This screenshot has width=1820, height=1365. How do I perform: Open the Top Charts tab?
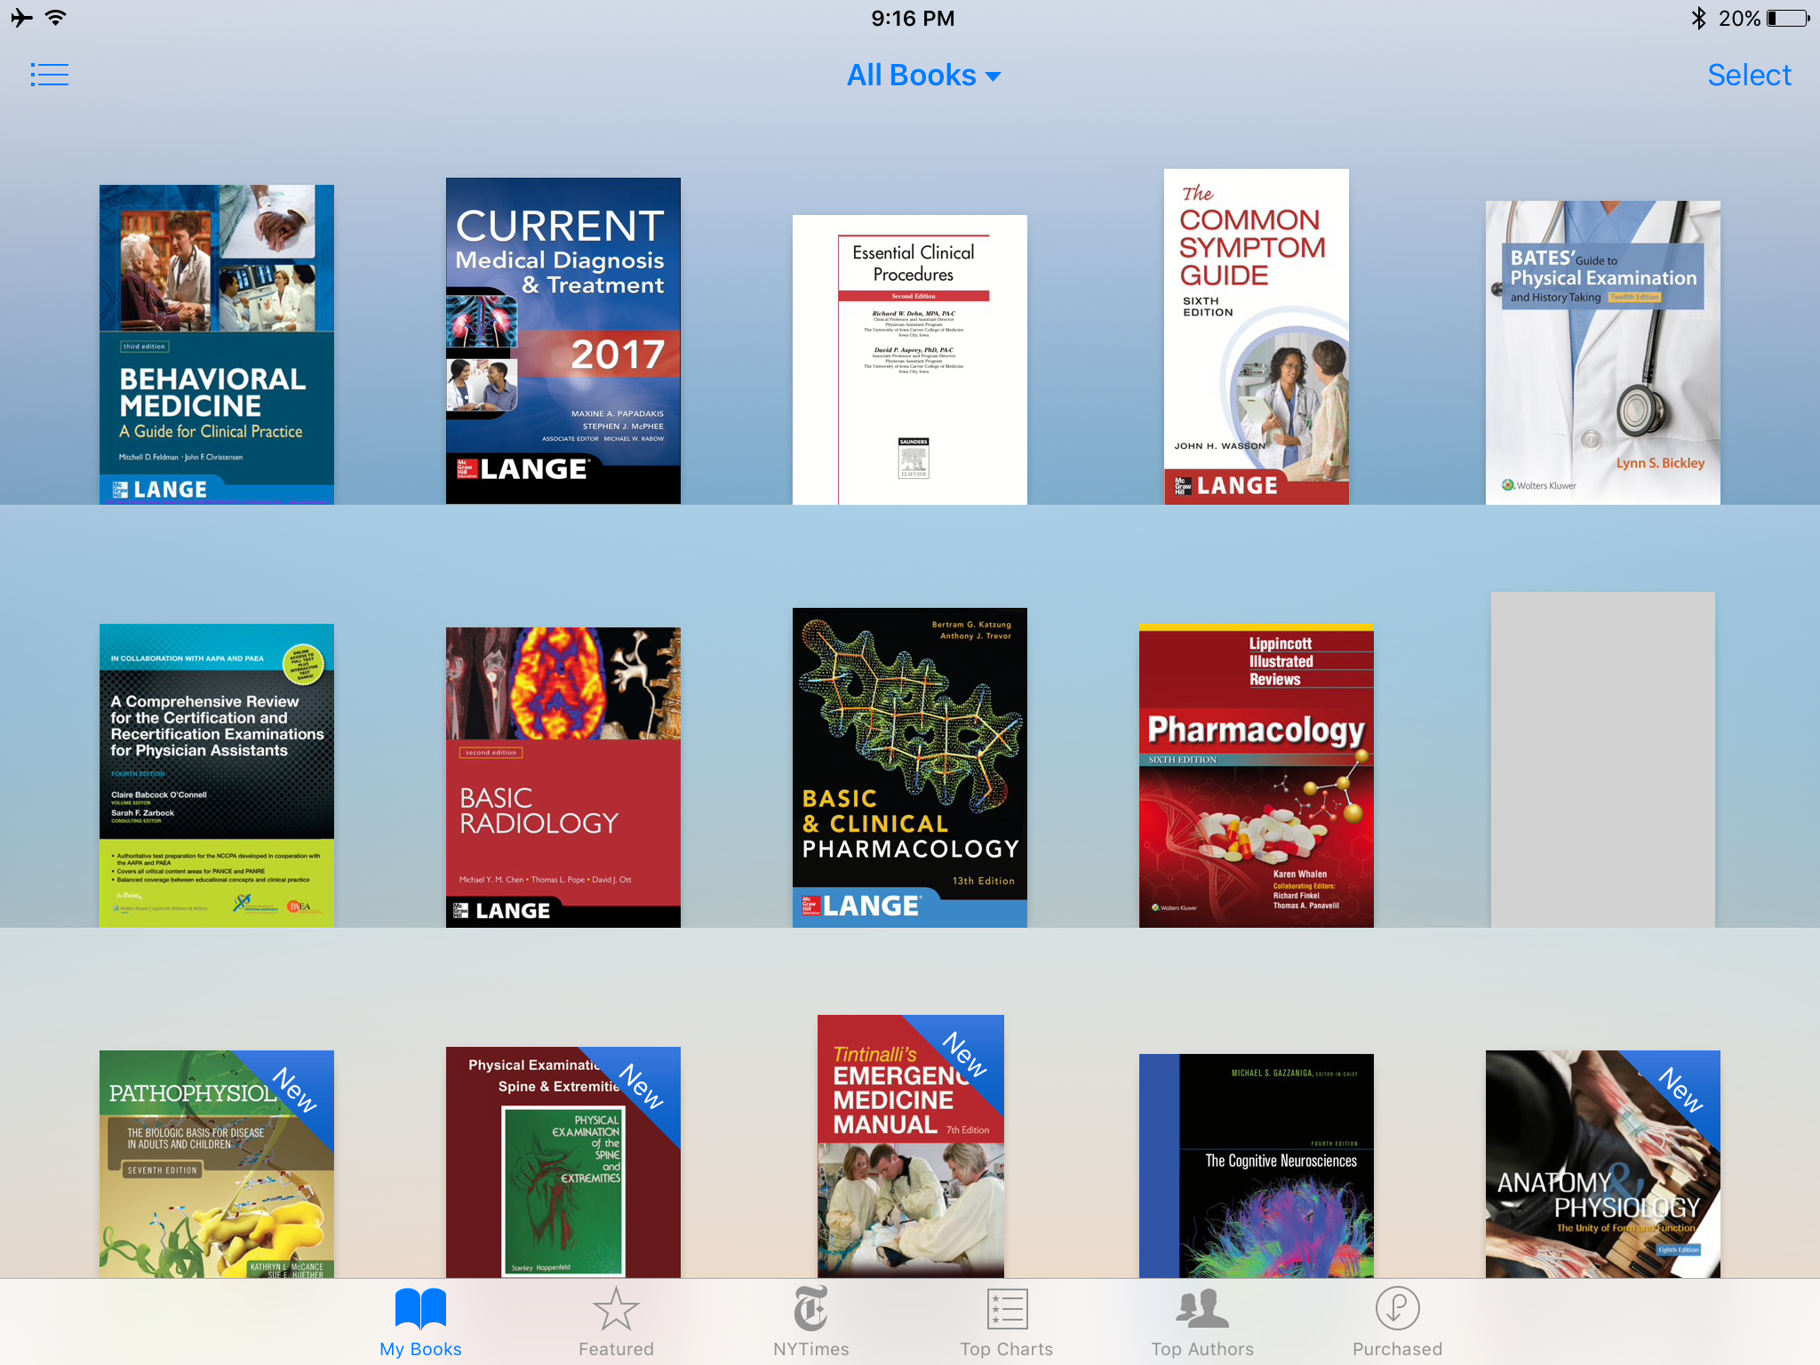[1006, 1321]
